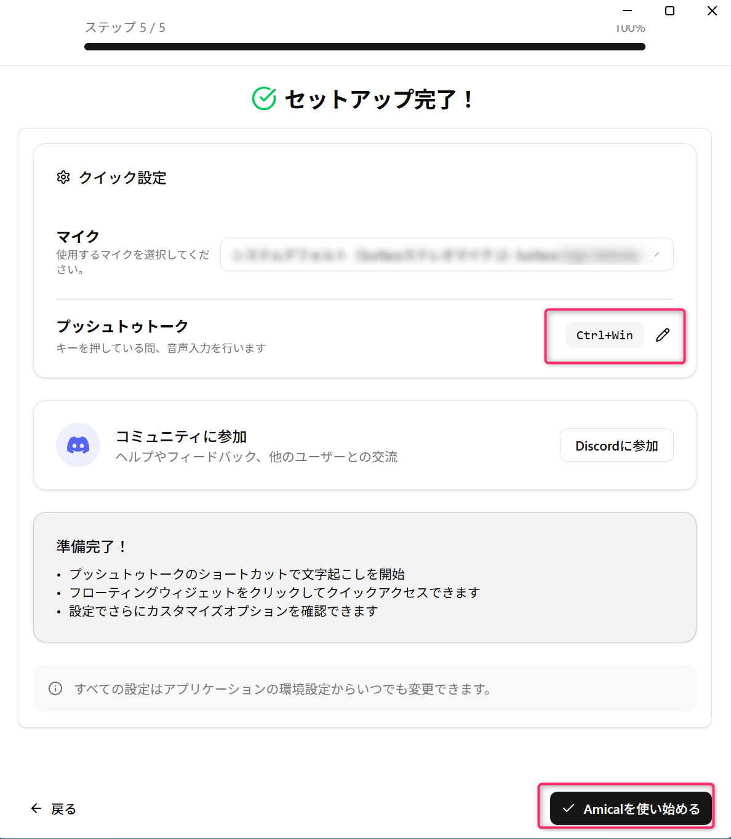Click the Discord logo icon
This screenshot has height=839, width=731.
tap(78, 445)
